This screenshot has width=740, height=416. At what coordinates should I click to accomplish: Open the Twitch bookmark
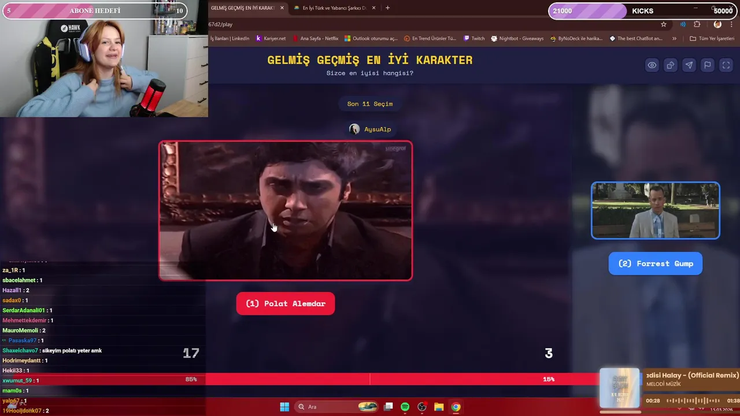(474, 38)
